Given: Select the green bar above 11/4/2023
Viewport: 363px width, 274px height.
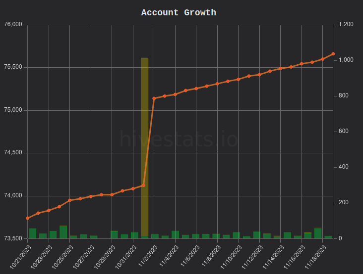Looking at the screenshot, I should [x=175, y=234].
